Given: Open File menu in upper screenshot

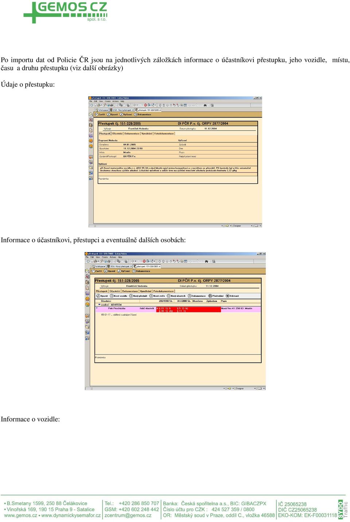Looking at the screenshot, I should tap(91, 101).
